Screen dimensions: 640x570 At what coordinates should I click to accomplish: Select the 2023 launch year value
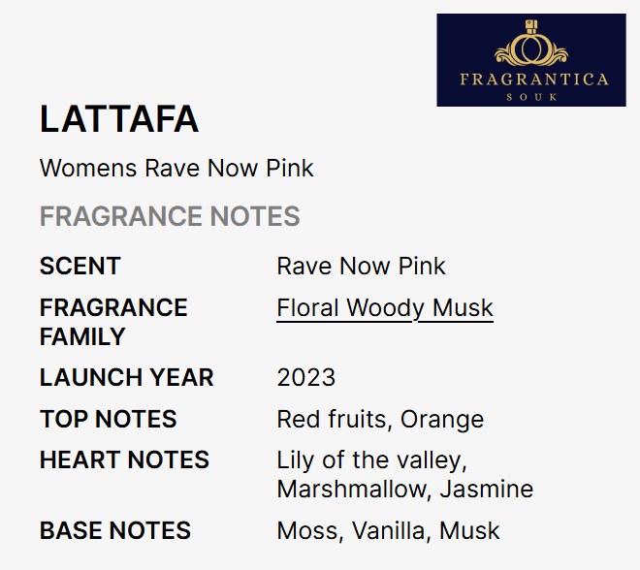point(306,377)
